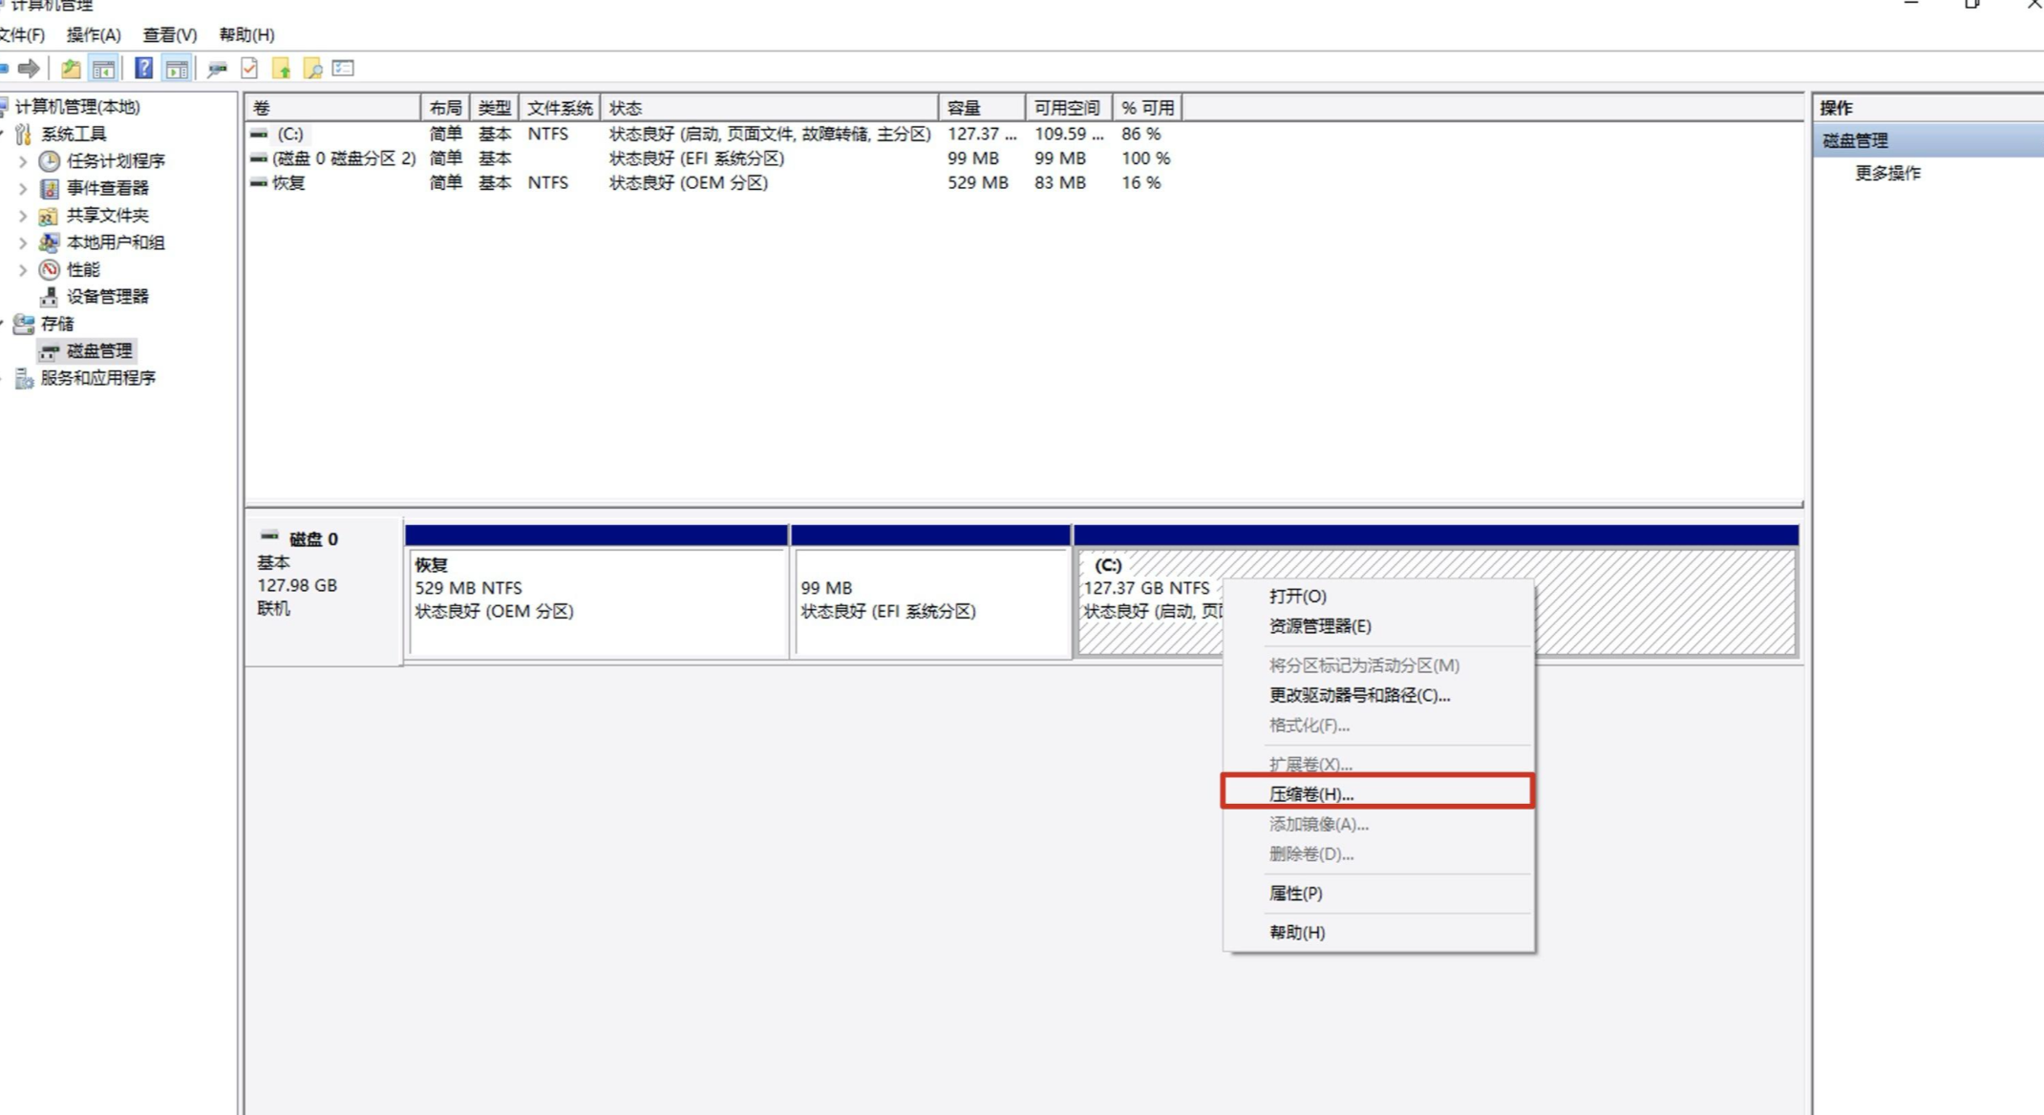Image resolution: width=2044 pixels, height=1115 pixels.
Task: Toggle the show/hide action pane toolbar icon
Action: (176, 68)
